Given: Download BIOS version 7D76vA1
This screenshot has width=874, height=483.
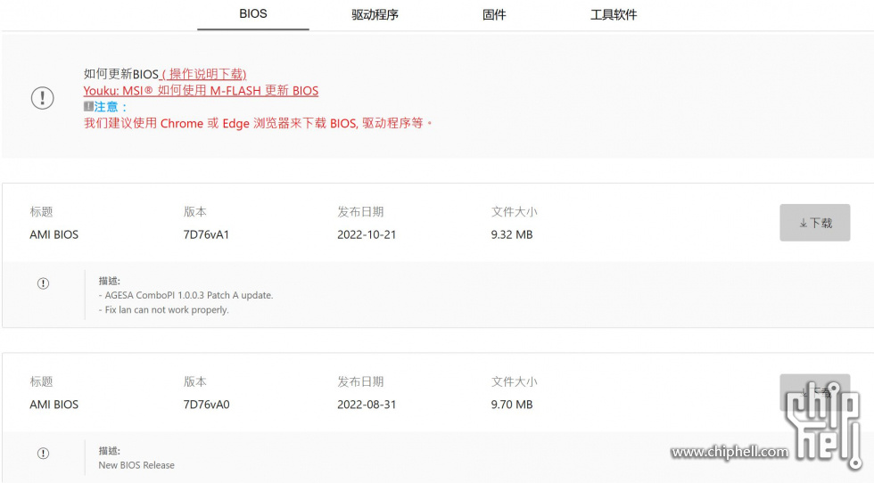Looking at the screenshot, I should pyautogui.click(x=814, y=223).
